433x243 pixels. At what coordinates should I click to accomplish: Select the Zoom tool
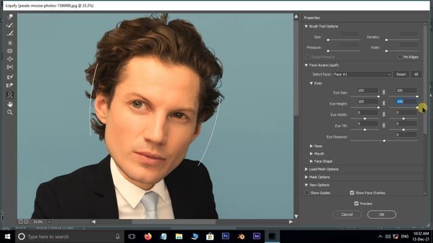tap(10, 112)
